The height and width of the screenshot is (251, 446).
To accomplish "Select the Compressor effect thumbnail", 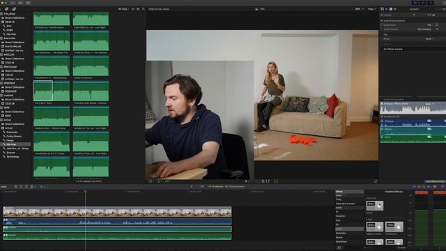I will pos(394,227).
